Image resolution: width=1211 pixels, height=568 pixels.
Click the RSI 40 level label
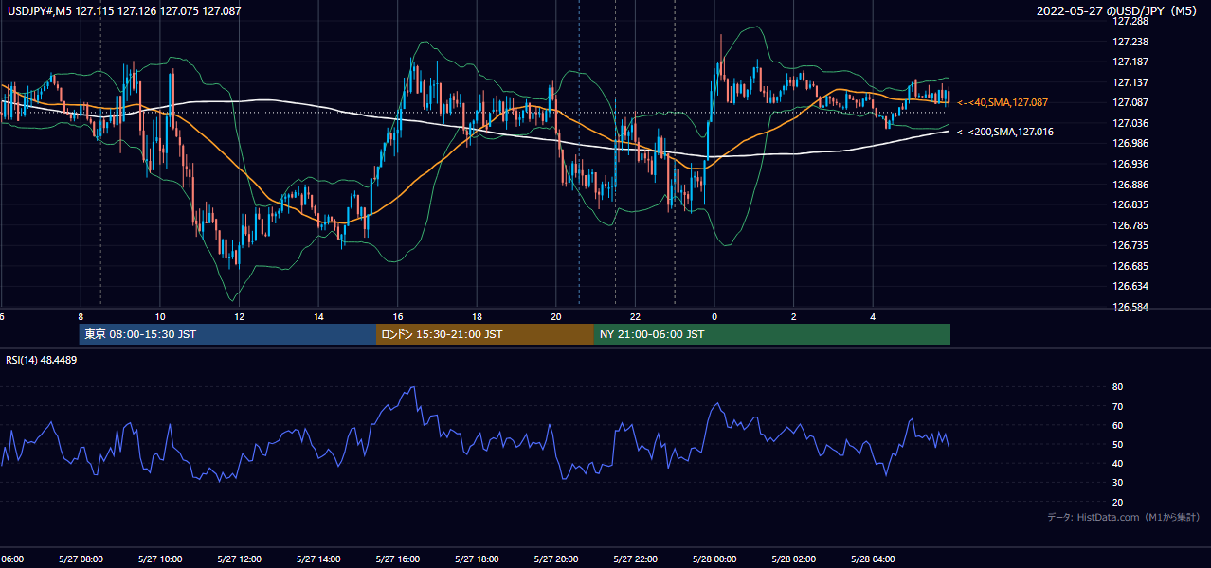click(x=1117, y=463)
